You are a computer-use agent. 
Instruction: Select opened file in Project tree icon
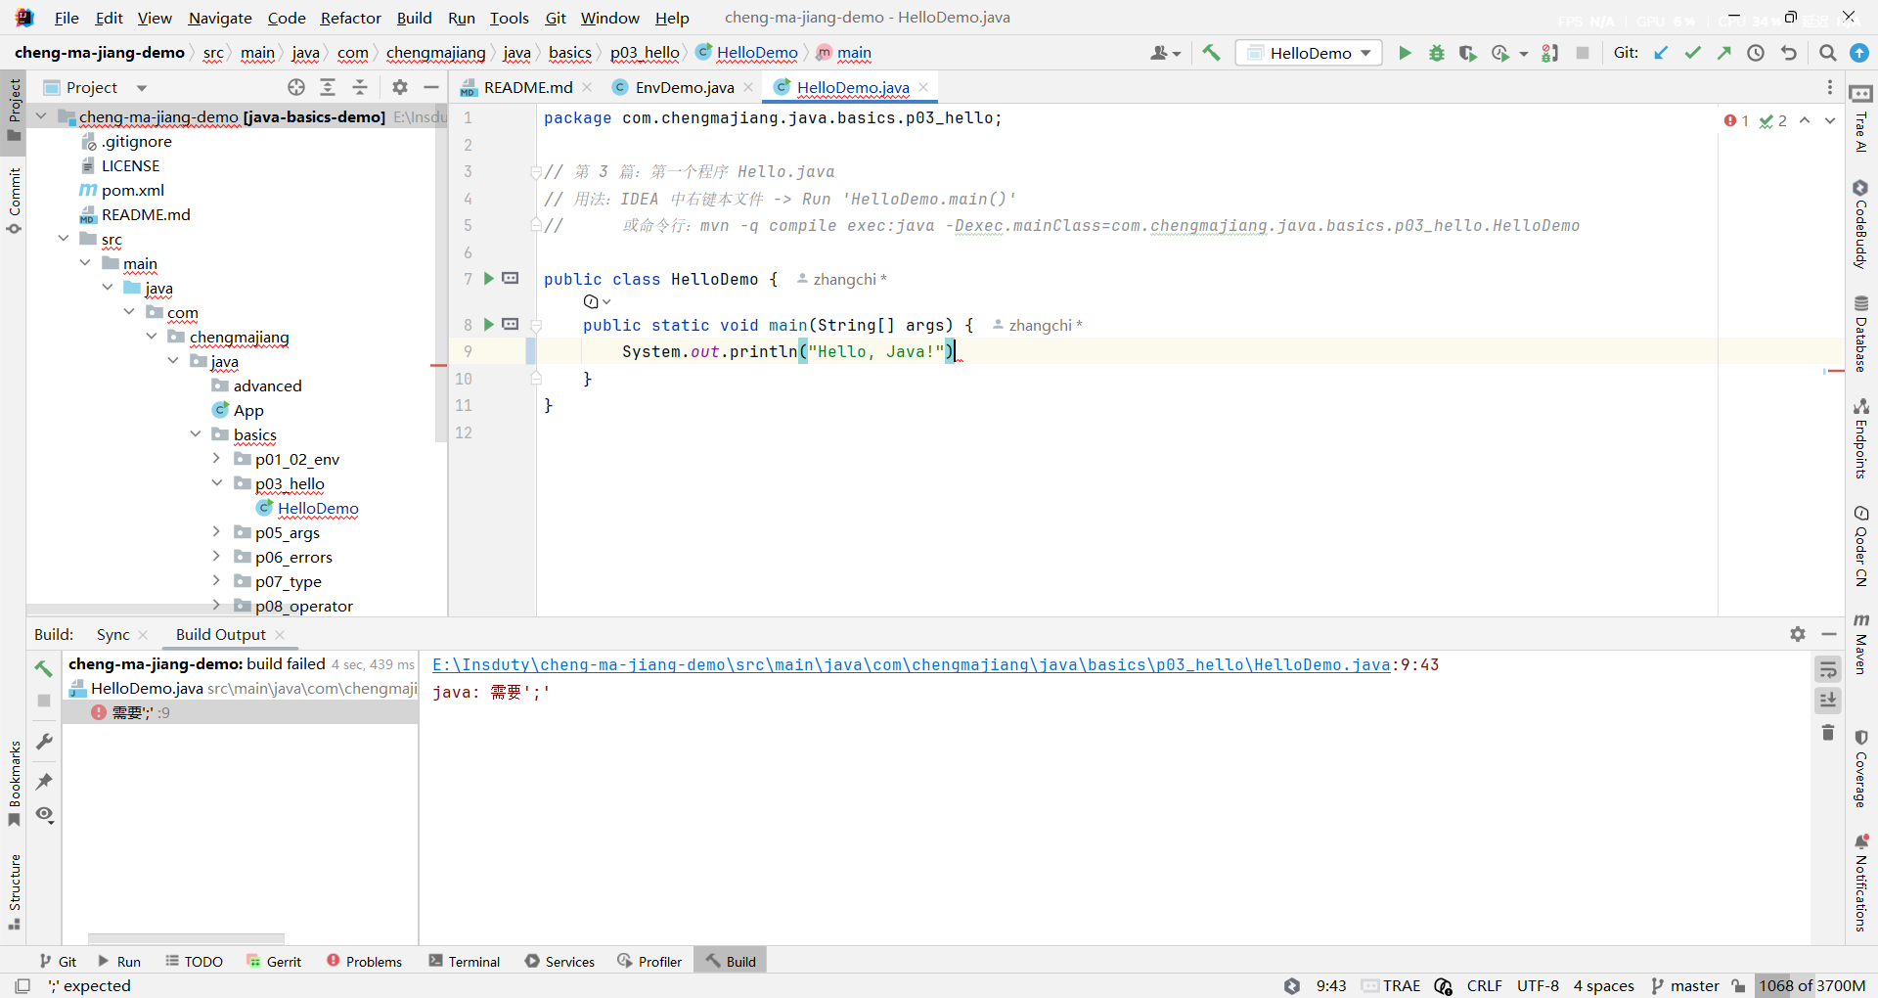(296, 87)
